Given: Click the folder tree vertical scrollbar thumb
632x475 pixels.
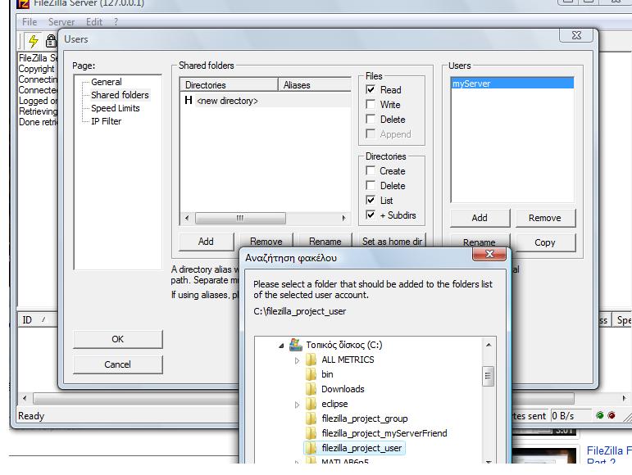Looking at the screenshot, I should tap(488, 376).
